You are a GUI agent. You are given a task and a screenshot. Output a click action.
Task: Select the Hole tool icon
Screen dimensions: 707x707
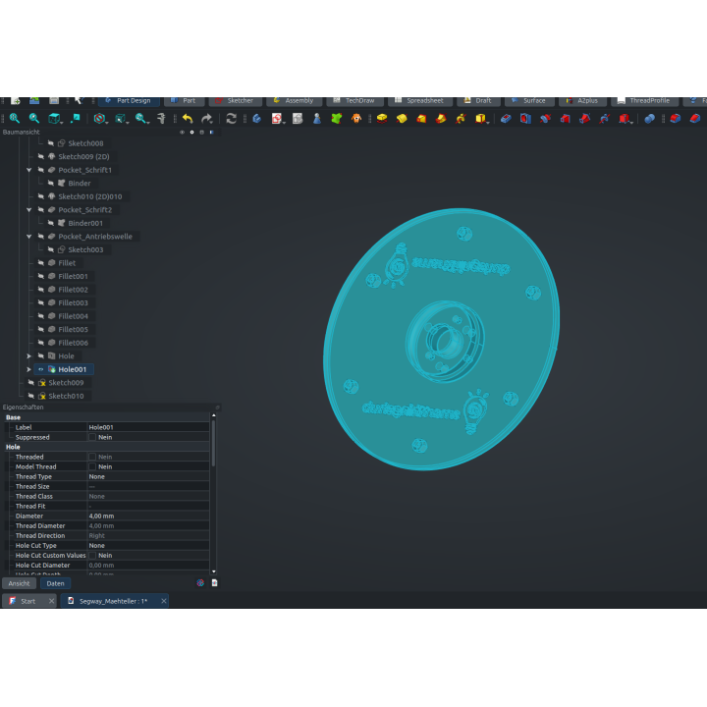pos(525,118)
